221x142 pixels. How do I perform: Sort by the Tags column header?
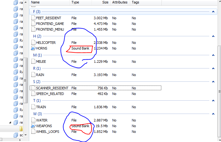coord(146,3)
